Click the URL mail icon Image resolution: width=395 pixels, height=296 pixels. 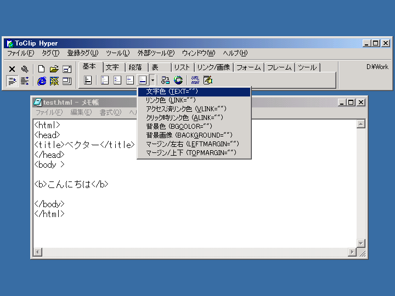click(195, 80)
